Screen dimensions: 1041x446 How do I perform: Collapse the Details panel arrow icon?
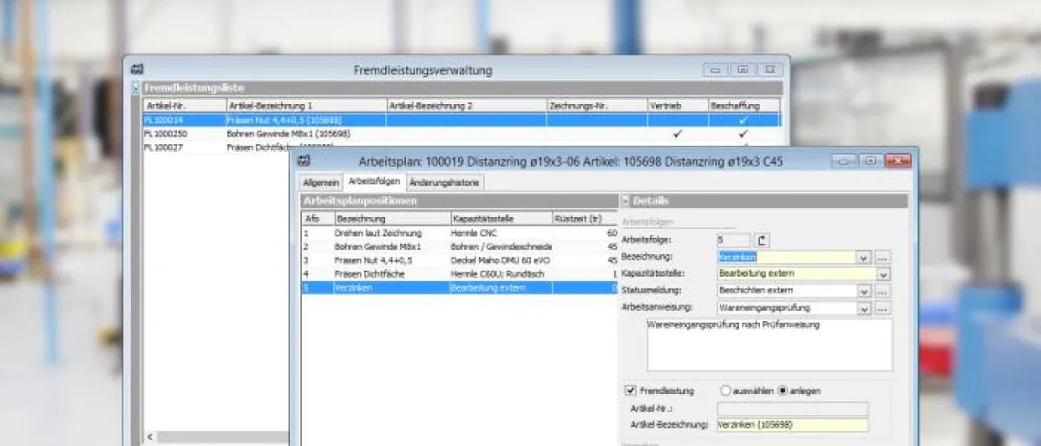coord(626,201)
